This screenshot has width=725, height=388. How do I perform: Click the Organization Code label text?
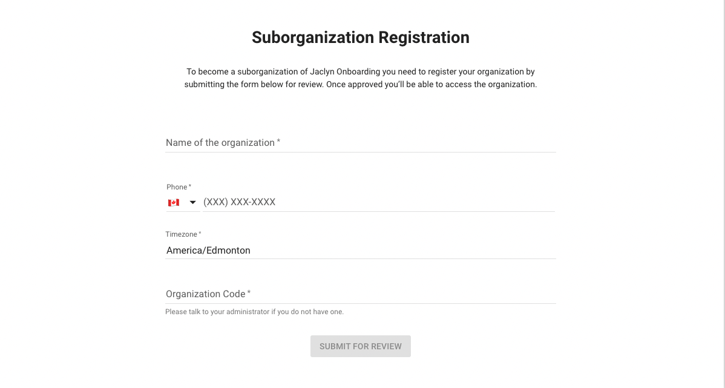[206, 294]
